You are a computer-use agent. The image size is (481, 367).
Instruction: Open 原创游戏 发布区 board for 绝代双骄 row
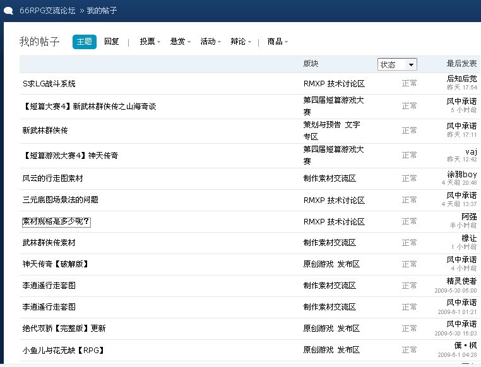(x=331, y=329)
